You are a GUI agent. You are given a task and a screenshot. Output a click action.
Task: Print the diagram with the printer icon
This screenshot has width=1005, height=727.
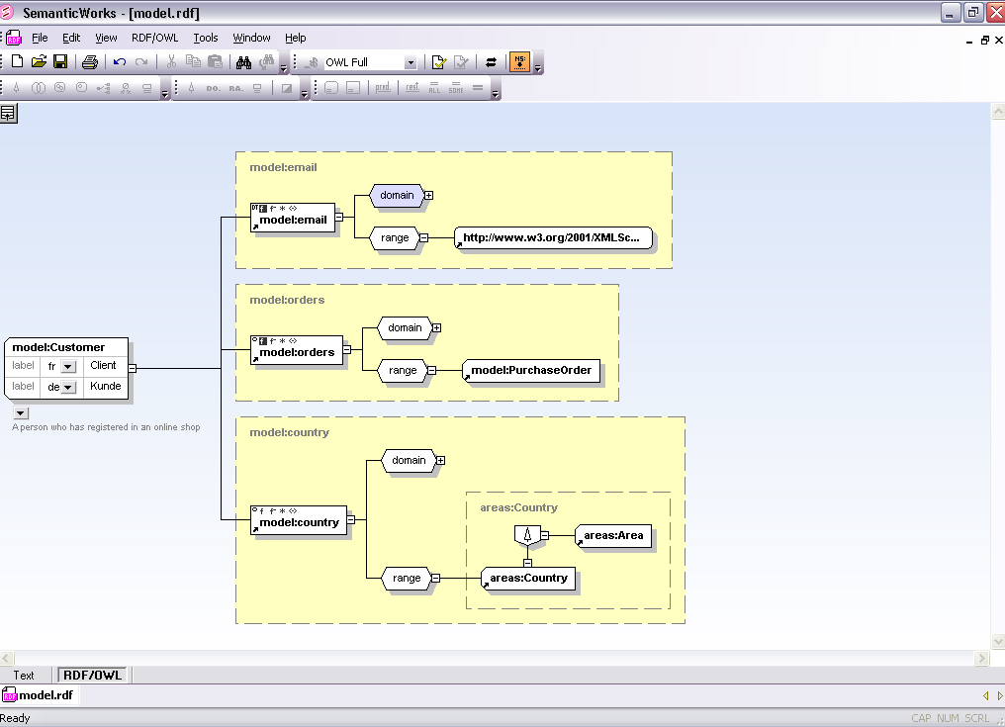(x=90, y=62)
